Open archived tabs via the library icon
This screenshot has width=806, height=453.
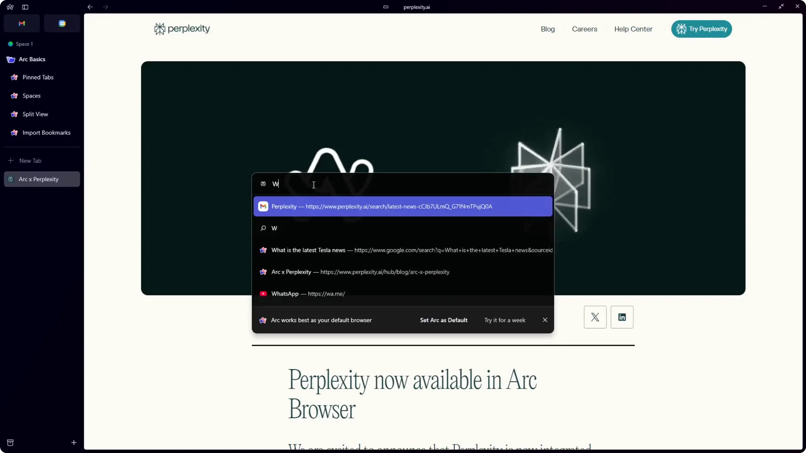(x=10, y=443)
